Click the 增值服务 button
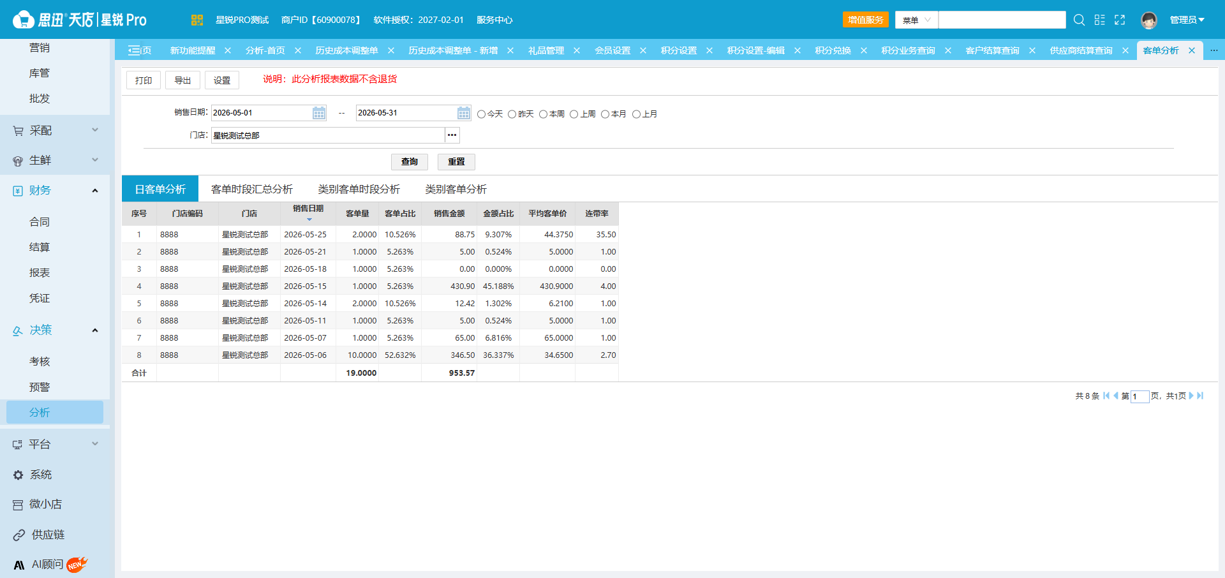Screen dimensions: 1225x578 866,20
